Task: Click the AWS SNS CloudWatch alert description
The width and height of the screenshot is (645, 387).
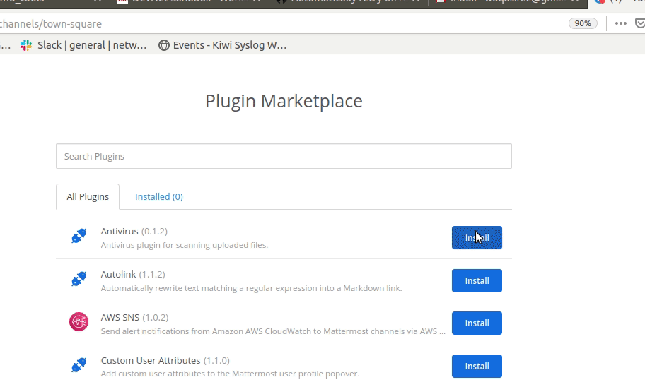Action: click(x=273, y=331)
